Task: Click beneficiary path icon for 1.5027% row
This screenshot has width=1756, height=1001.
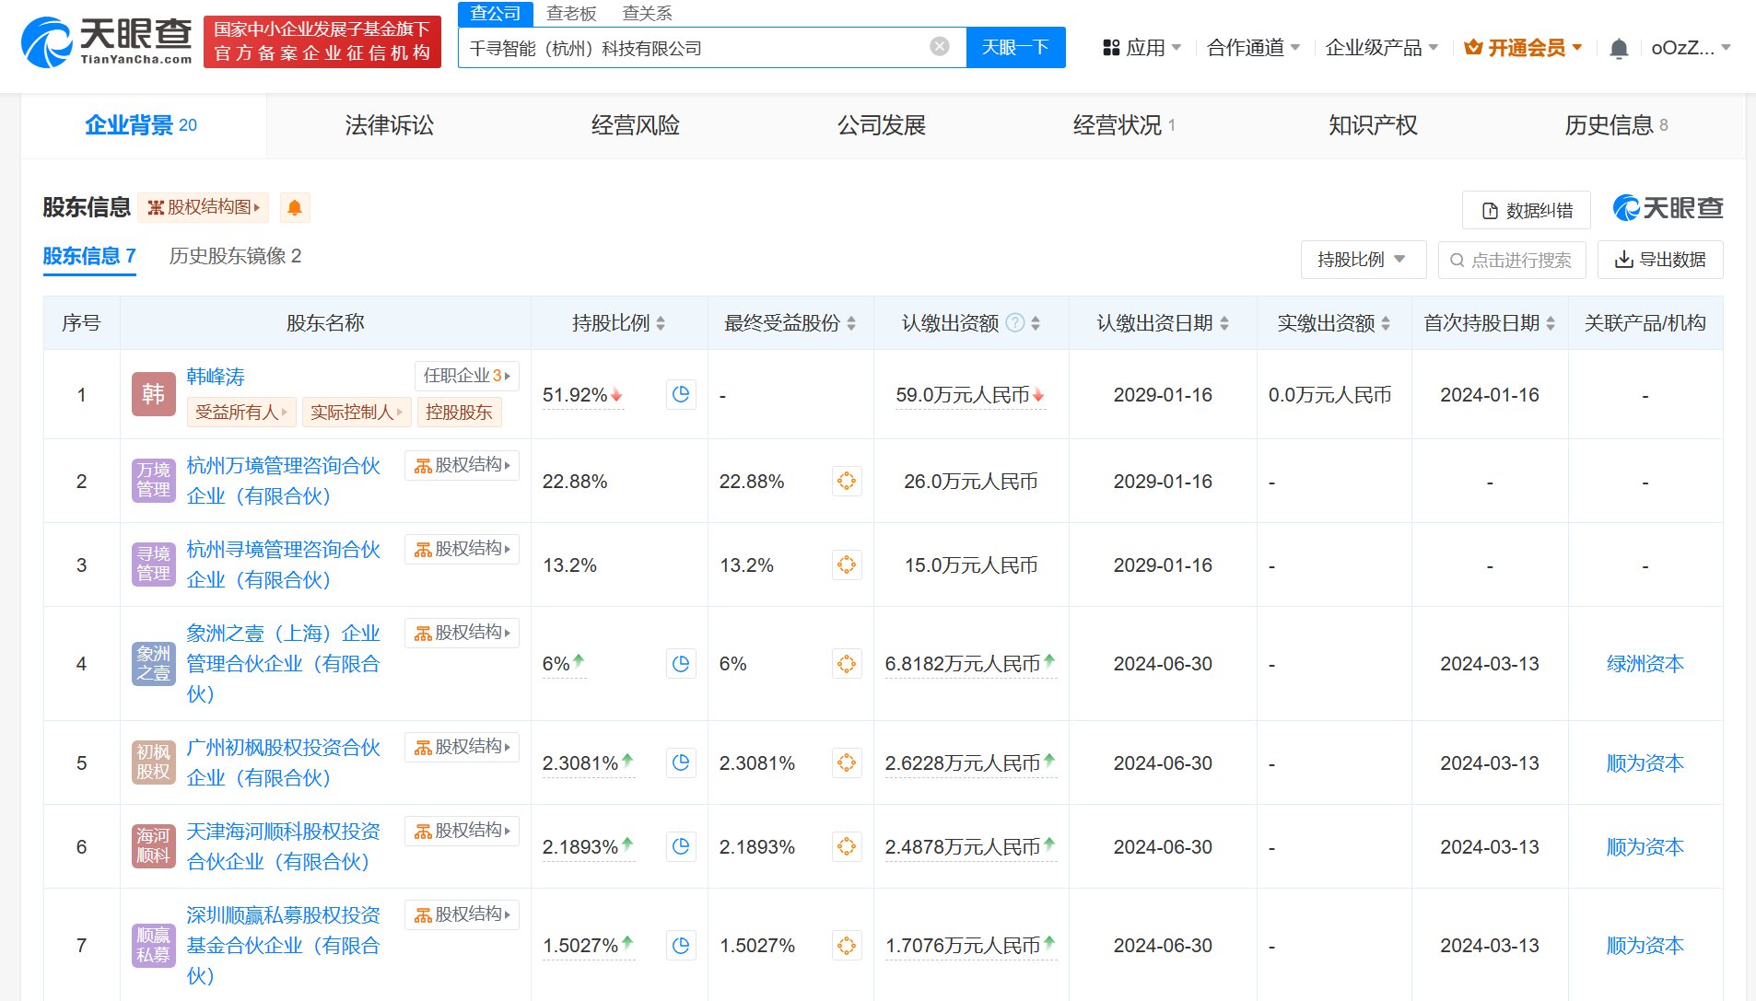Action: [x=847, y=946]
